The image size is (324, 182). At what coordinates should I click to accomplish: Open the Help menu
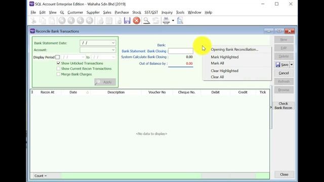tap(208, 12)
